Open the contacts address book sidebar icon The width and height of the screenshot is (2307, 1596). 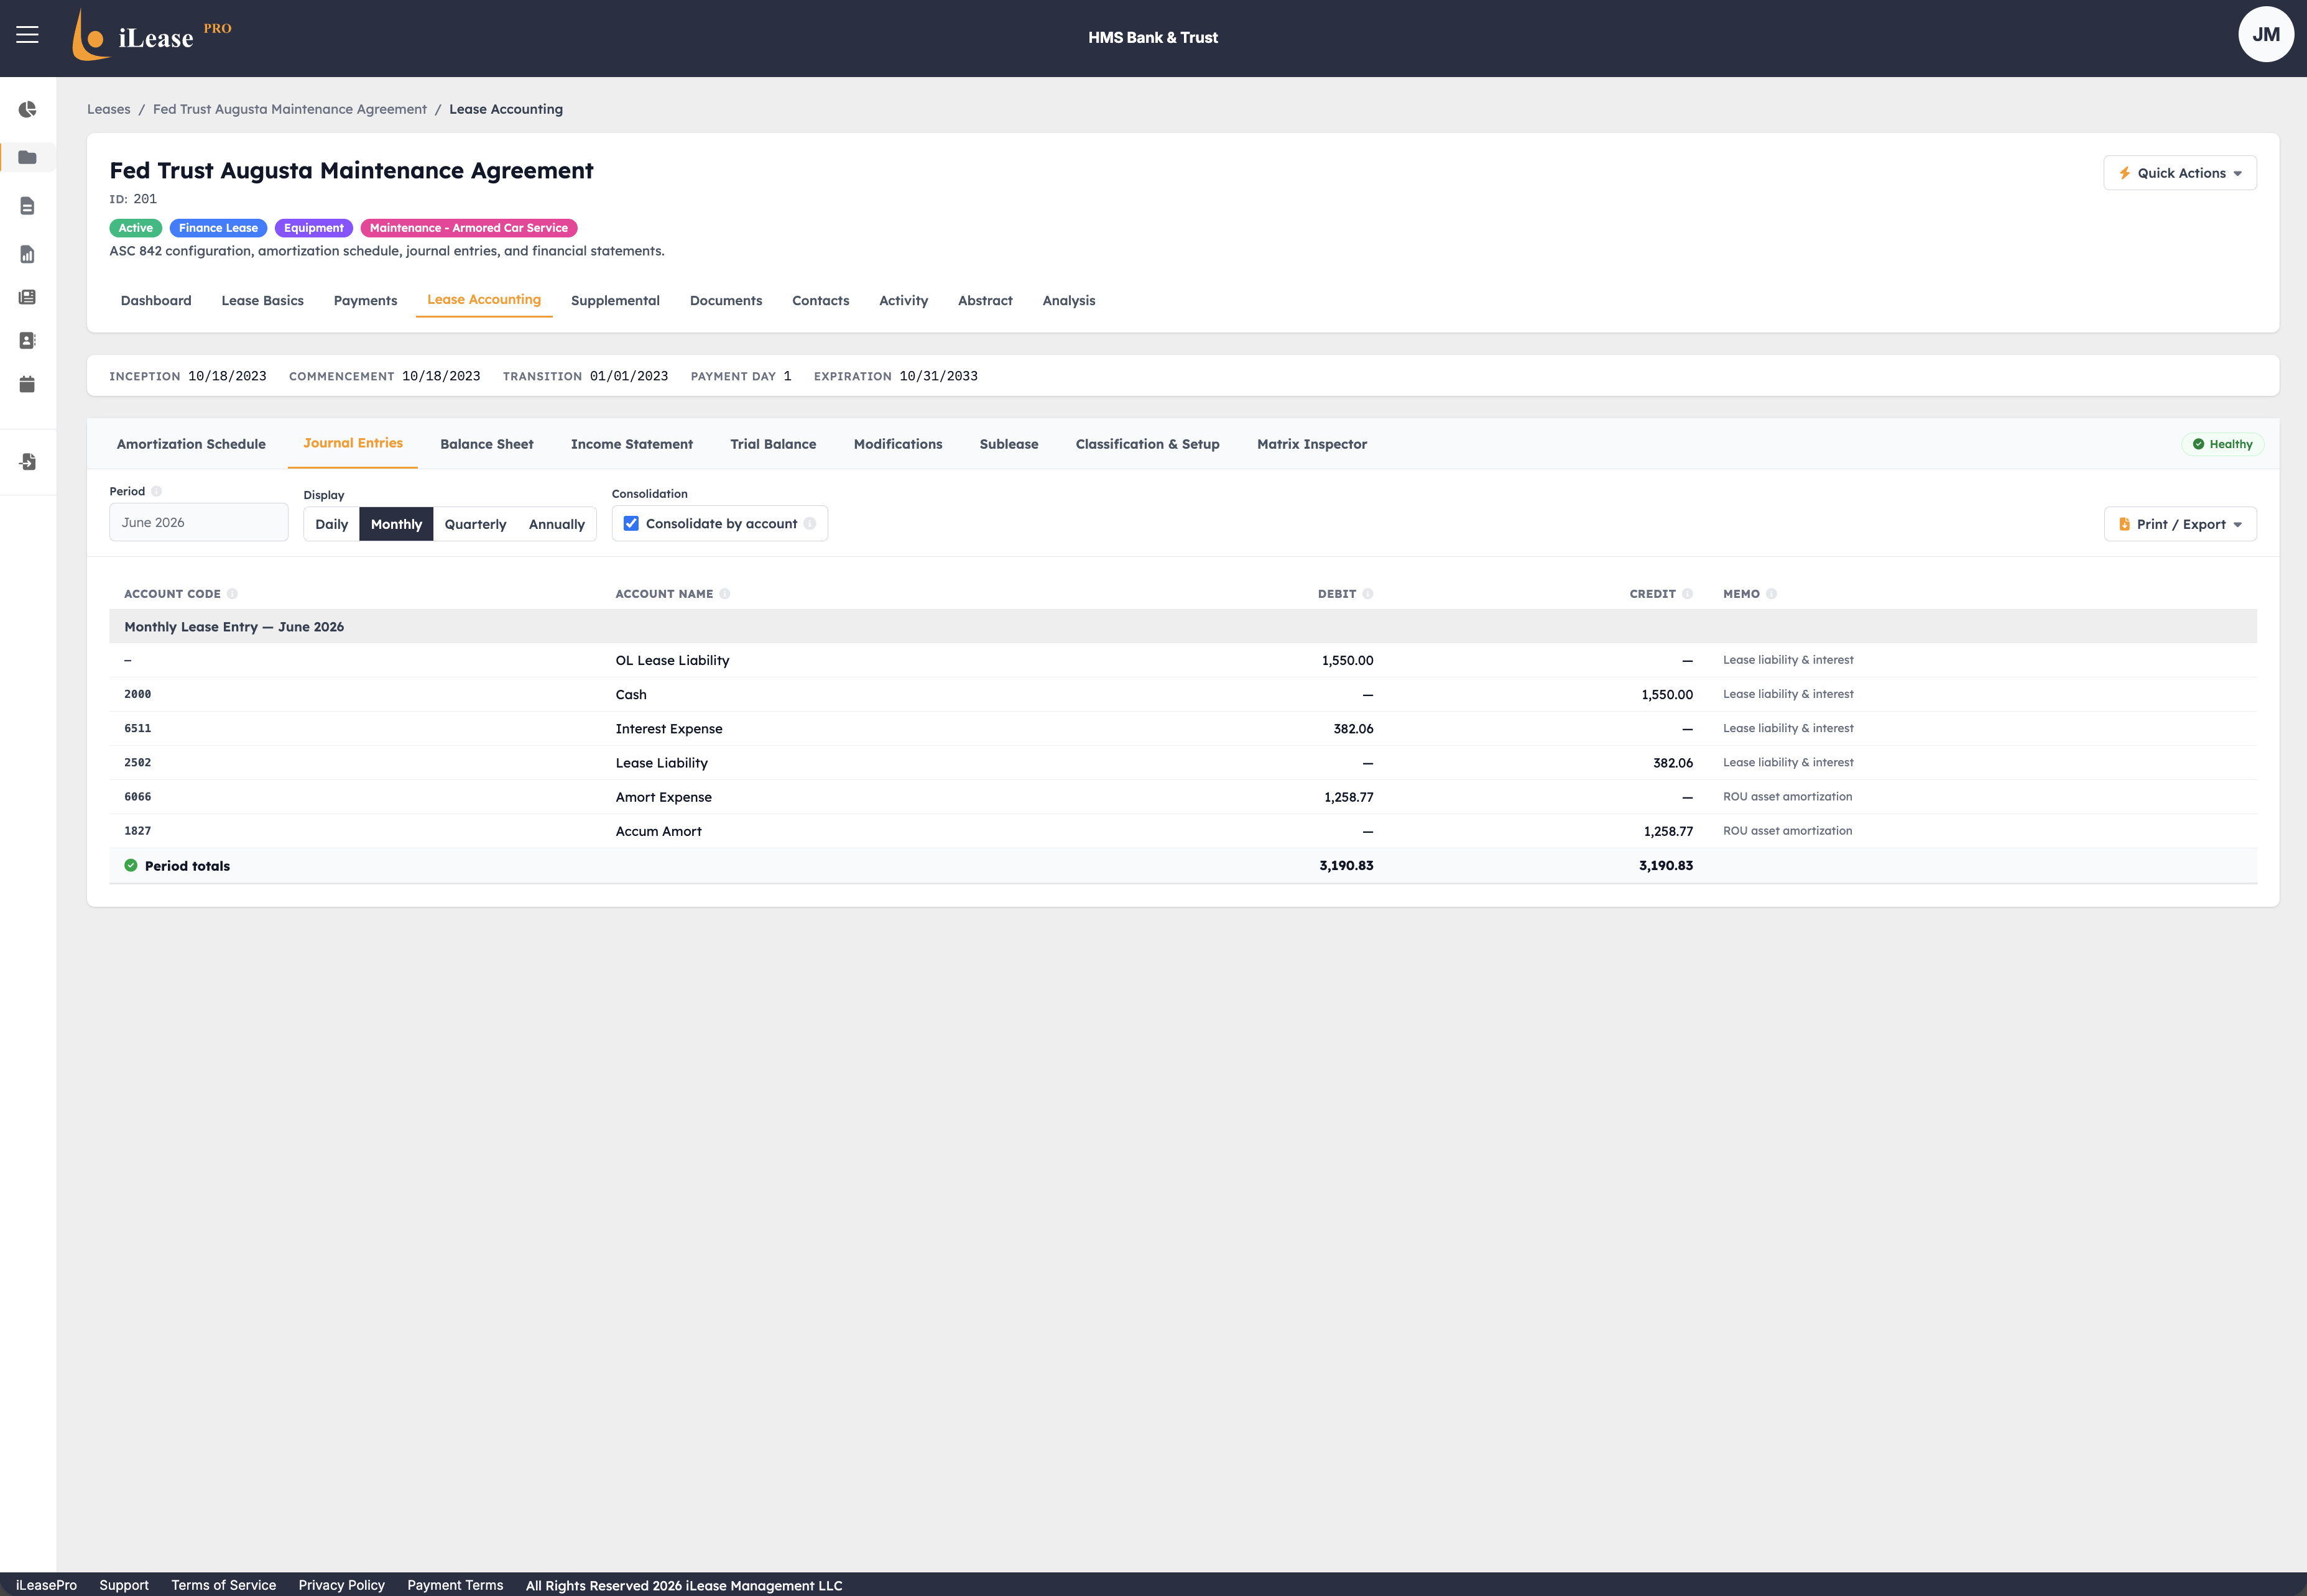(27, 341)
